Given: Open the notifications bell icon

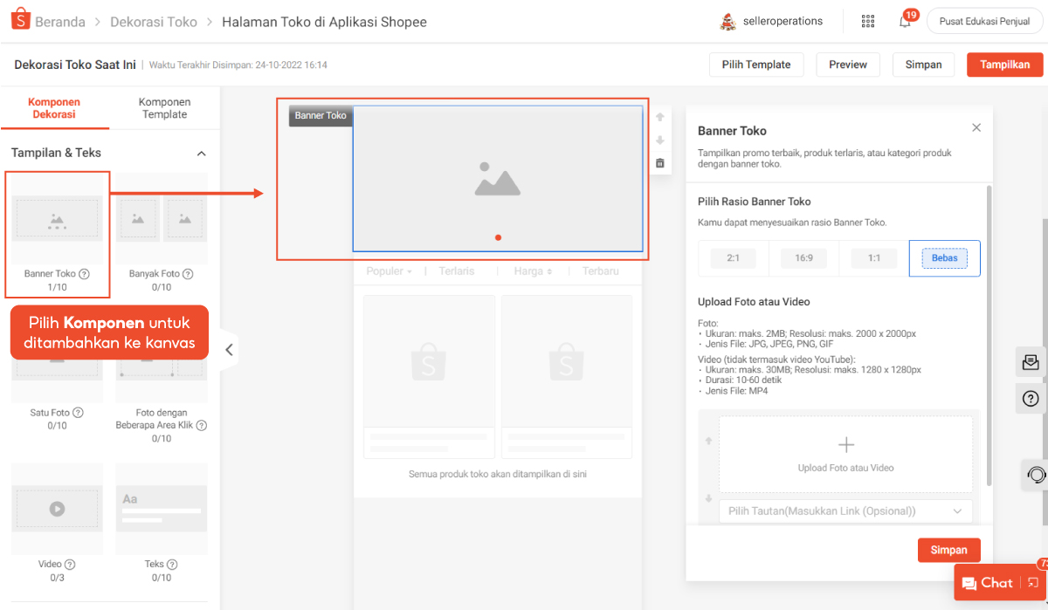Looking at the screenshot, I should click(905, 21).
